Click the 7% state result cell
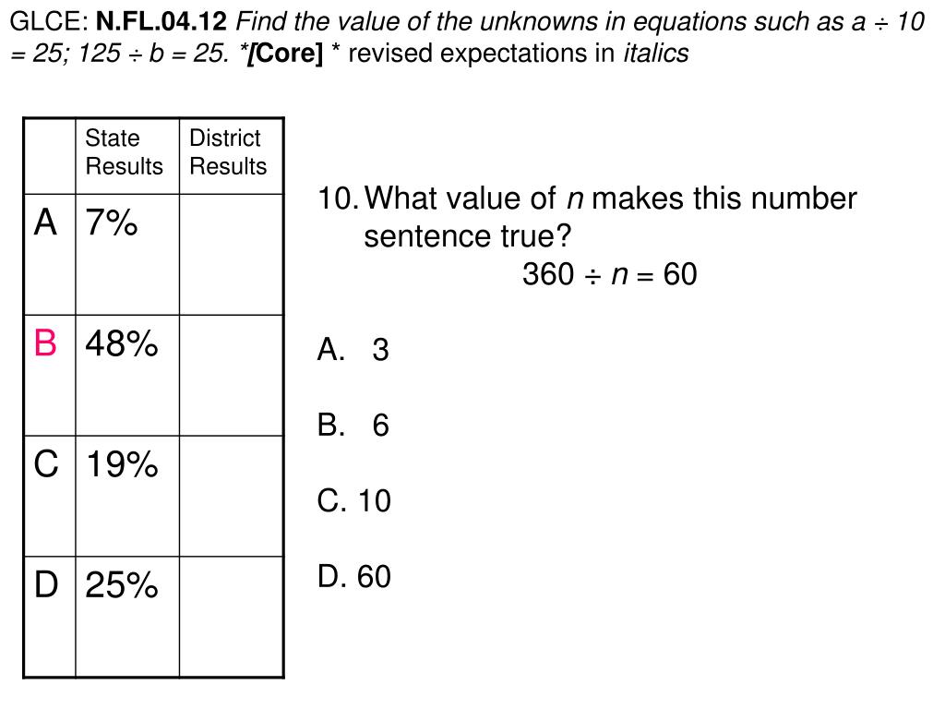This screenshot has height=709, width=945. [x=127, y=255]
